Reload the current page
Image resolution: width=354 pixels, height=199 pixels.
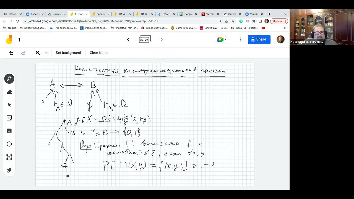coord(17,21)
